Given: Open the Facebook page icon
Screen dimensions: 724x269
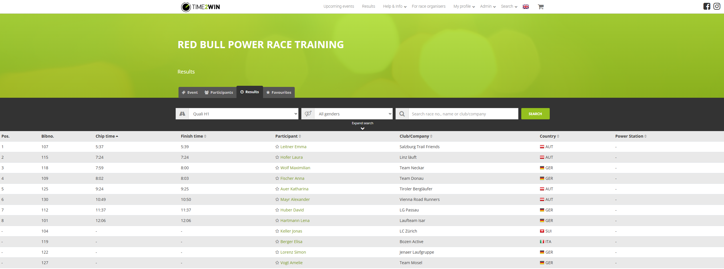Looking at the screenshot, I should [x=707, y=6].
